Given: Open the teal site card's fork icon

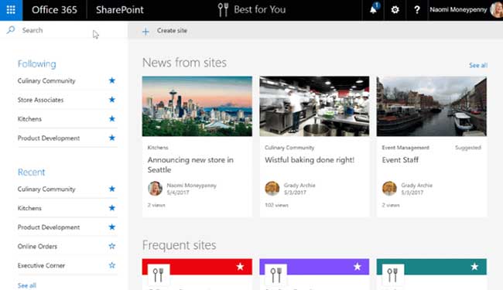Looking at the screenshot, I should click(x=393, y=275).
